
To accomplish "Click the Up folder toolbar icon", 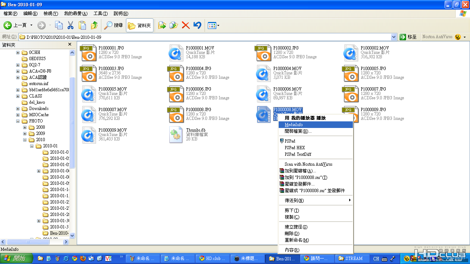I will click(94, 25).
